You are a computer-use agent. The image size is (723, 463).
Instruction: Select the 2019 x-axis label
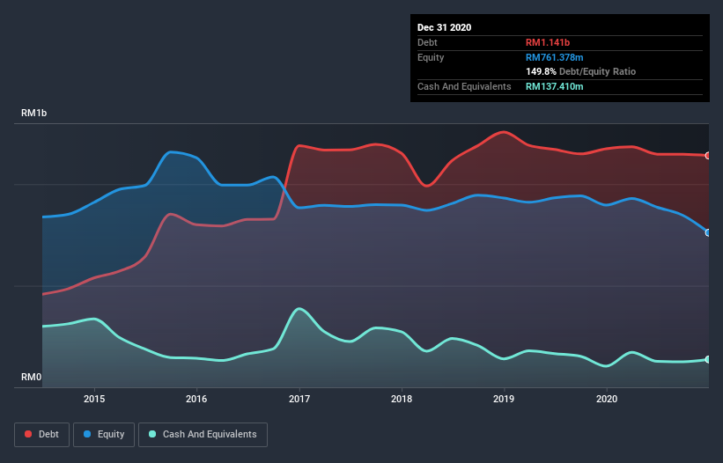coord(504,399)
